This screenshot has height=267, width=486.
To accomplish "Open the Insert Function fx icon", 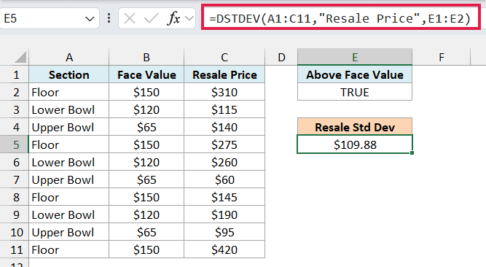I will coord(173,19).
